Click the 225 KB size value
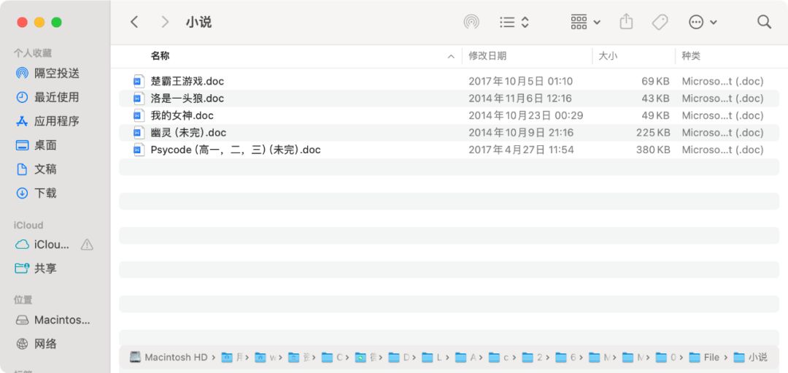 click(652, 133)
